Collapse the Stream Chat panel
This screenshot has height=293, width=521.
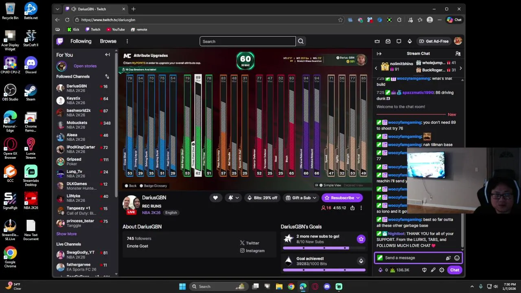coord(379,54)
